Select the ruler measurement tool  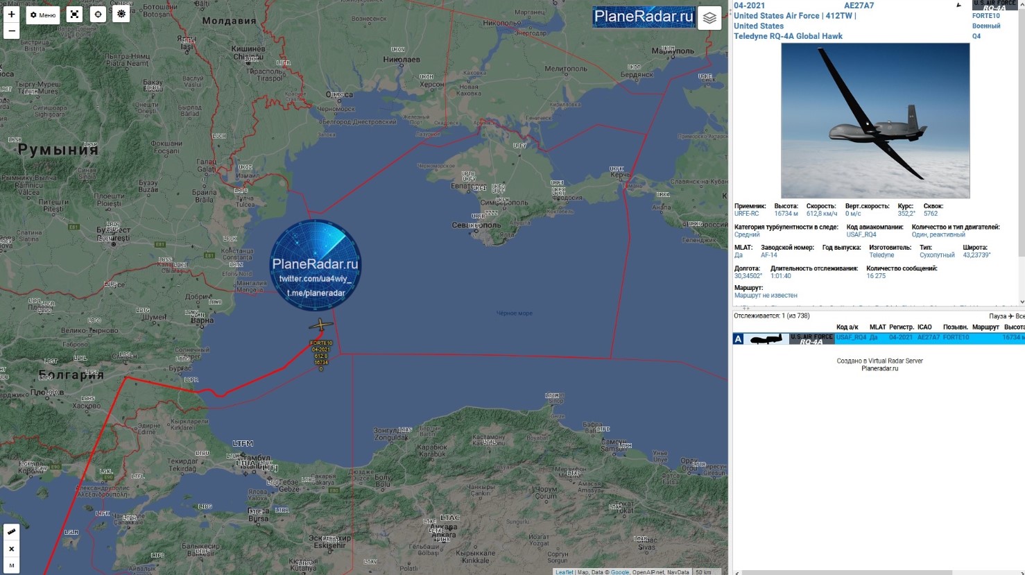point(11,531)
